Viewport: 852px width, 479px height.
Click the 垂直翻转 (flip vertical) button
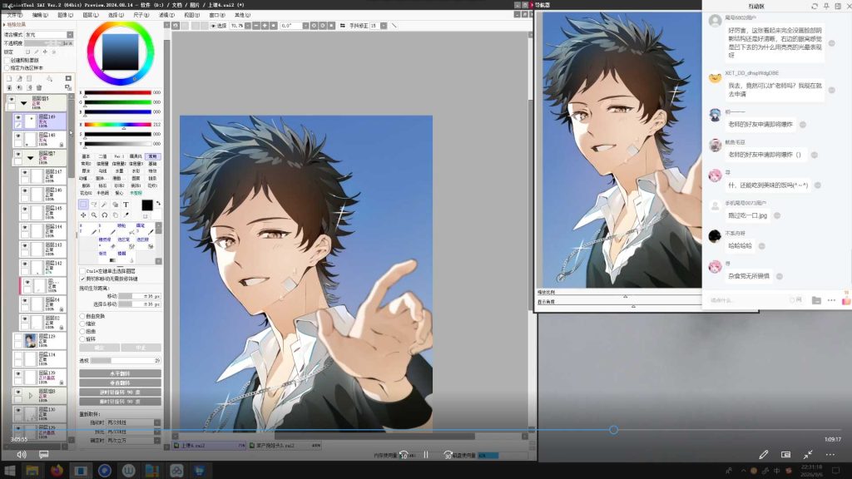(x=120, y=383)
